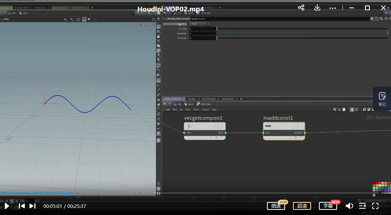Open the 笔记 notes panel
The image size is (391, 215).
[x=382, y=99]
